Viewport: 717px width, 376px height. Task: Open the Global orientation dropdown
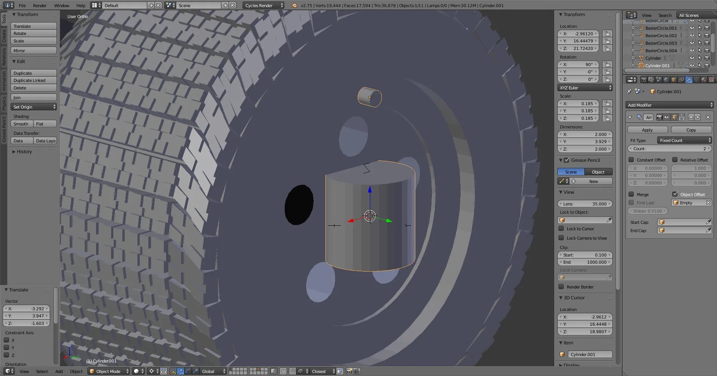tap(213, 371)
